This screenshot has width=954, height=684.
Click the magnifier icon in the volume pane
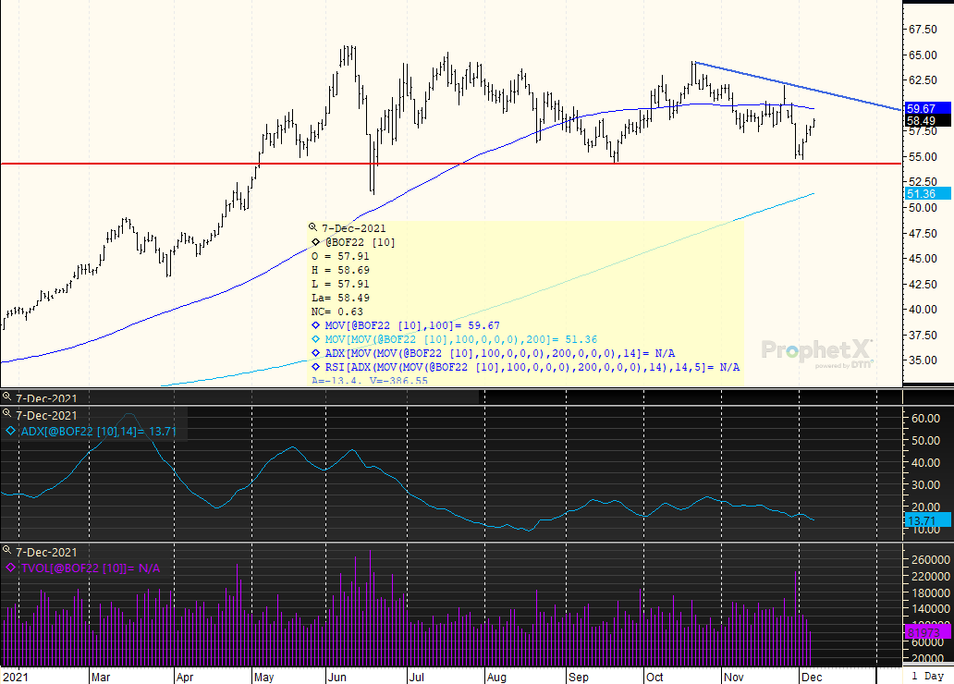[x=7, y=553]
